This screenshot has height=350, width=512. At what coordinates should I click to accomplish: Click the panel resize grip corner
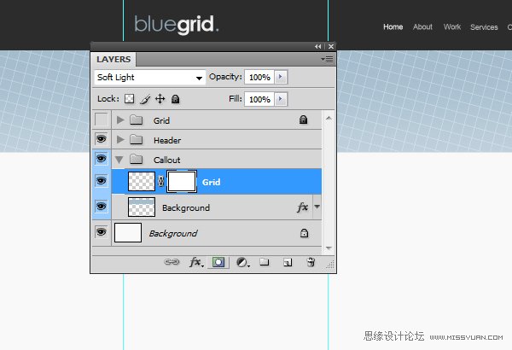(330, 265)
